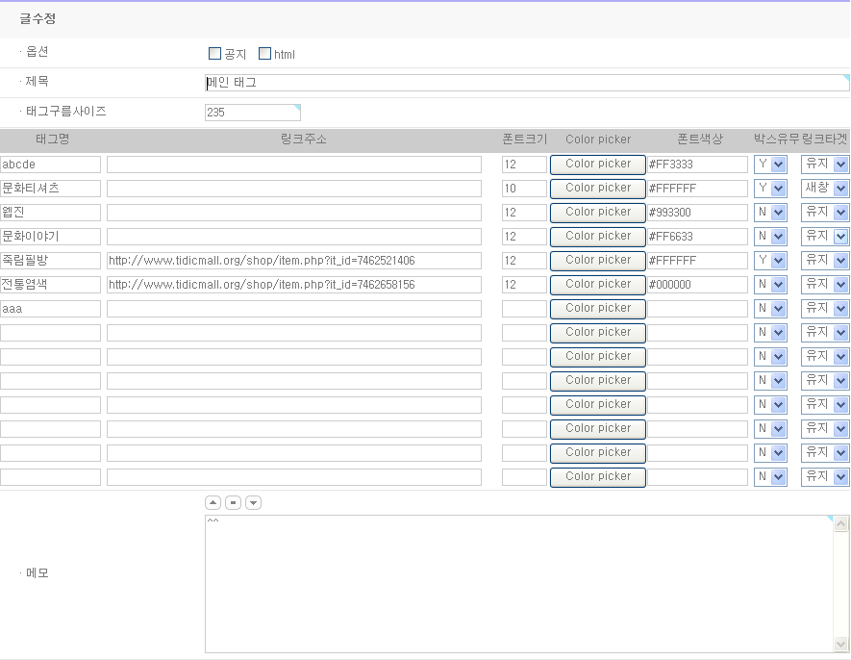Expand box dropdown for 전통염색 row
The image size is (851, 660).
(770, 285)
